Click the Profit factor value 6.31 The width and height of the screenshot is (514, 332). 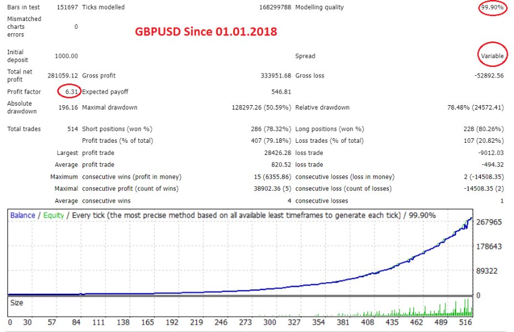click(x=71, y=92)
